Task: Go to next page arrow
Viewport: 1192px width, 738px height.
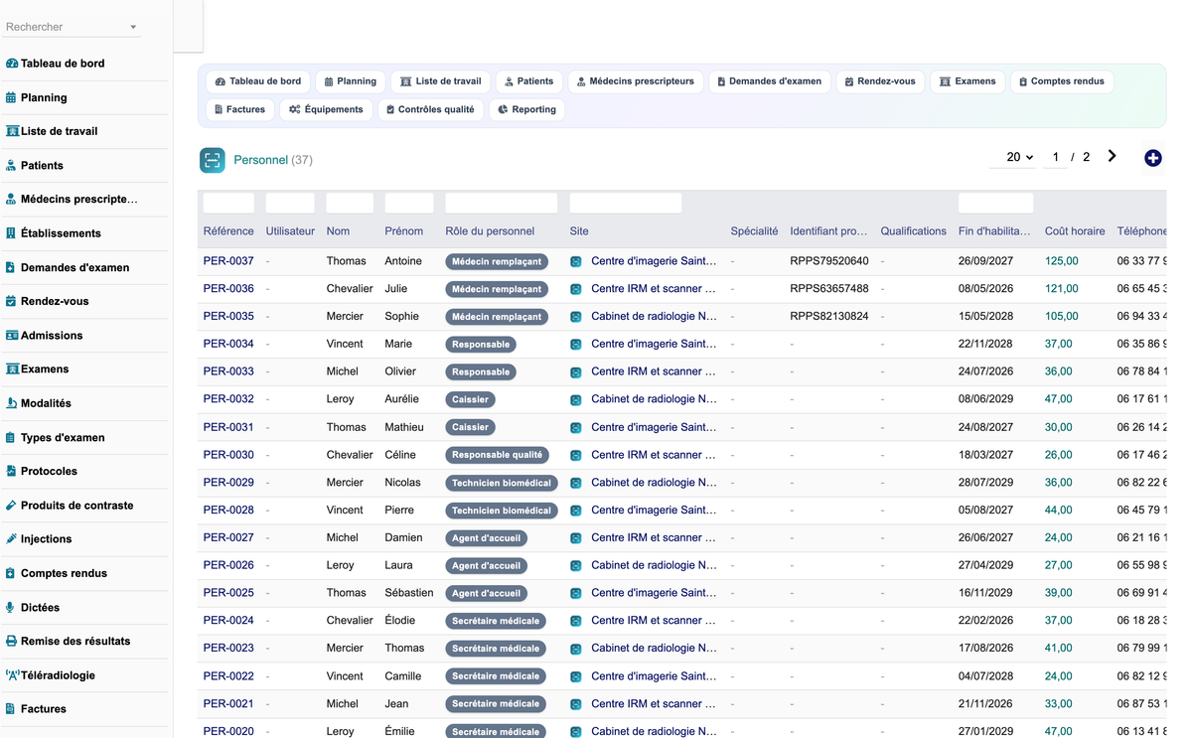Action: (x=1113, y=156)
